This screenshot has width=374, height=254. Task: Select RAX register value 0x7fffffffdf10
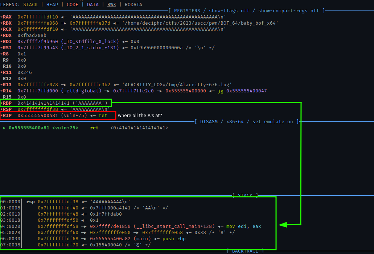38,17
